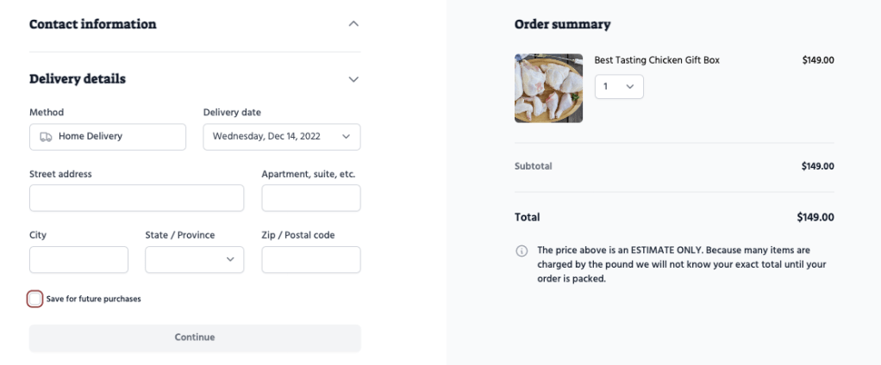Click into the City text field
Viewport: 881px width, 365px height.
coord(78,259)
